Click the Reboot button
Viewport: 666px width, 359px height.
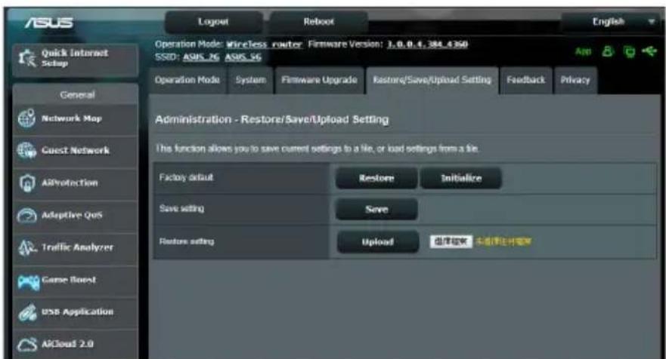tap(318, 22)
